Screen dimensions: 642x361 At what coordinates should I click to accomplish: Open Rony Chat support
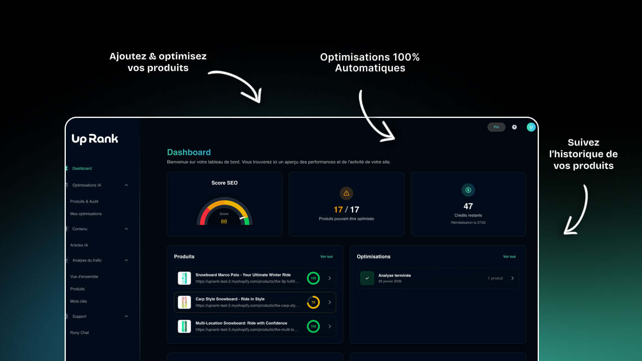point(79,333)
